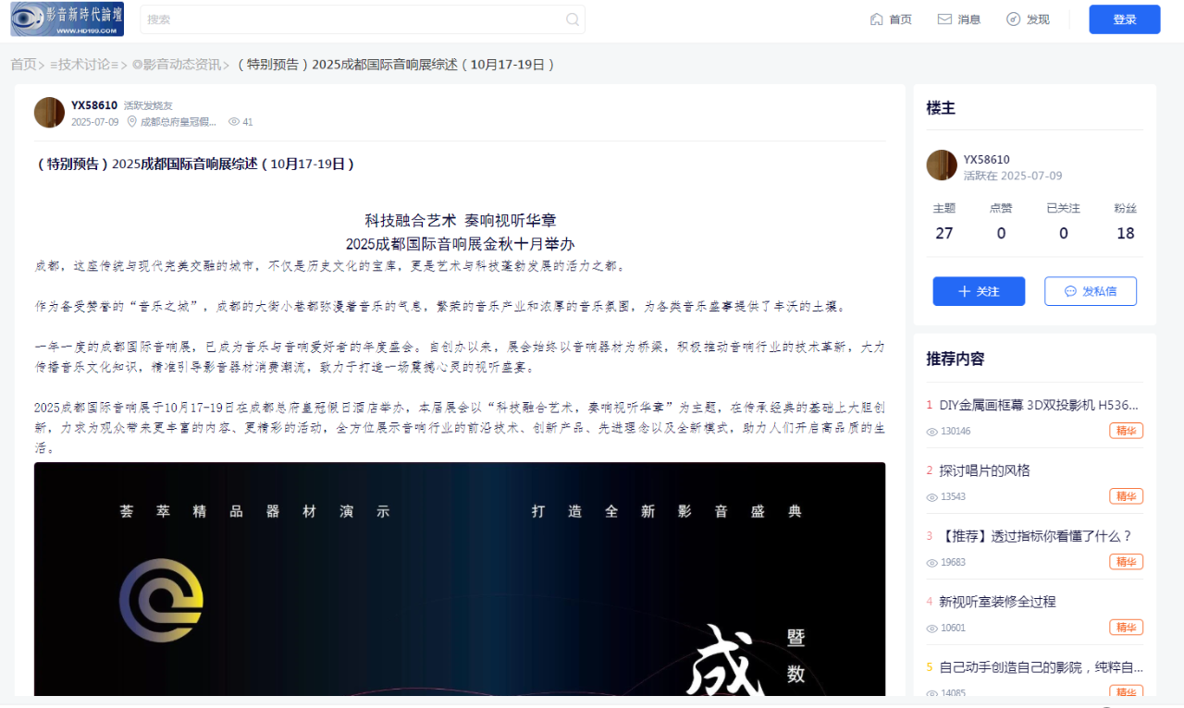Open recommended post 新视听室装修全过程
This screenshot has width=1184, height=708.
pos(997,602)
